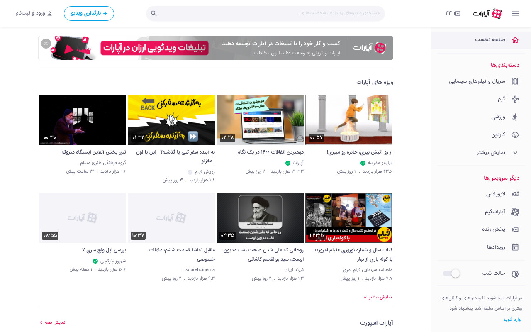Screen dimensions: 531x332
Task: Open the hamburger menu icon
Action: coord(515,13)
